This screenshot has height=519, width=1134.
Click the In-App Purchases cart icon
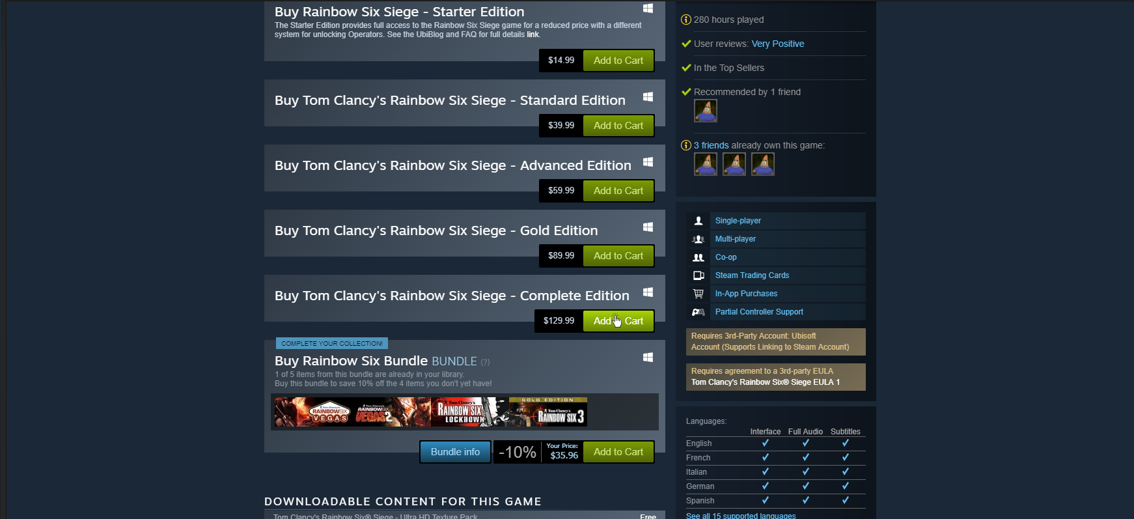[x=698, y=294]
